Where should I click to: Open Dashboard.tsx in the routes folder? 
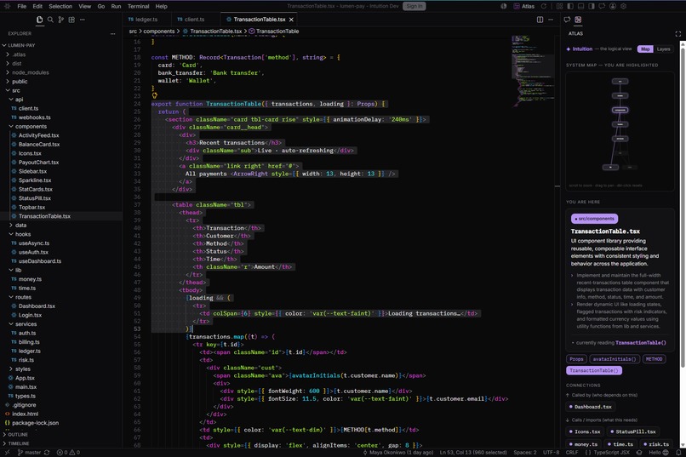click(37, 306)
